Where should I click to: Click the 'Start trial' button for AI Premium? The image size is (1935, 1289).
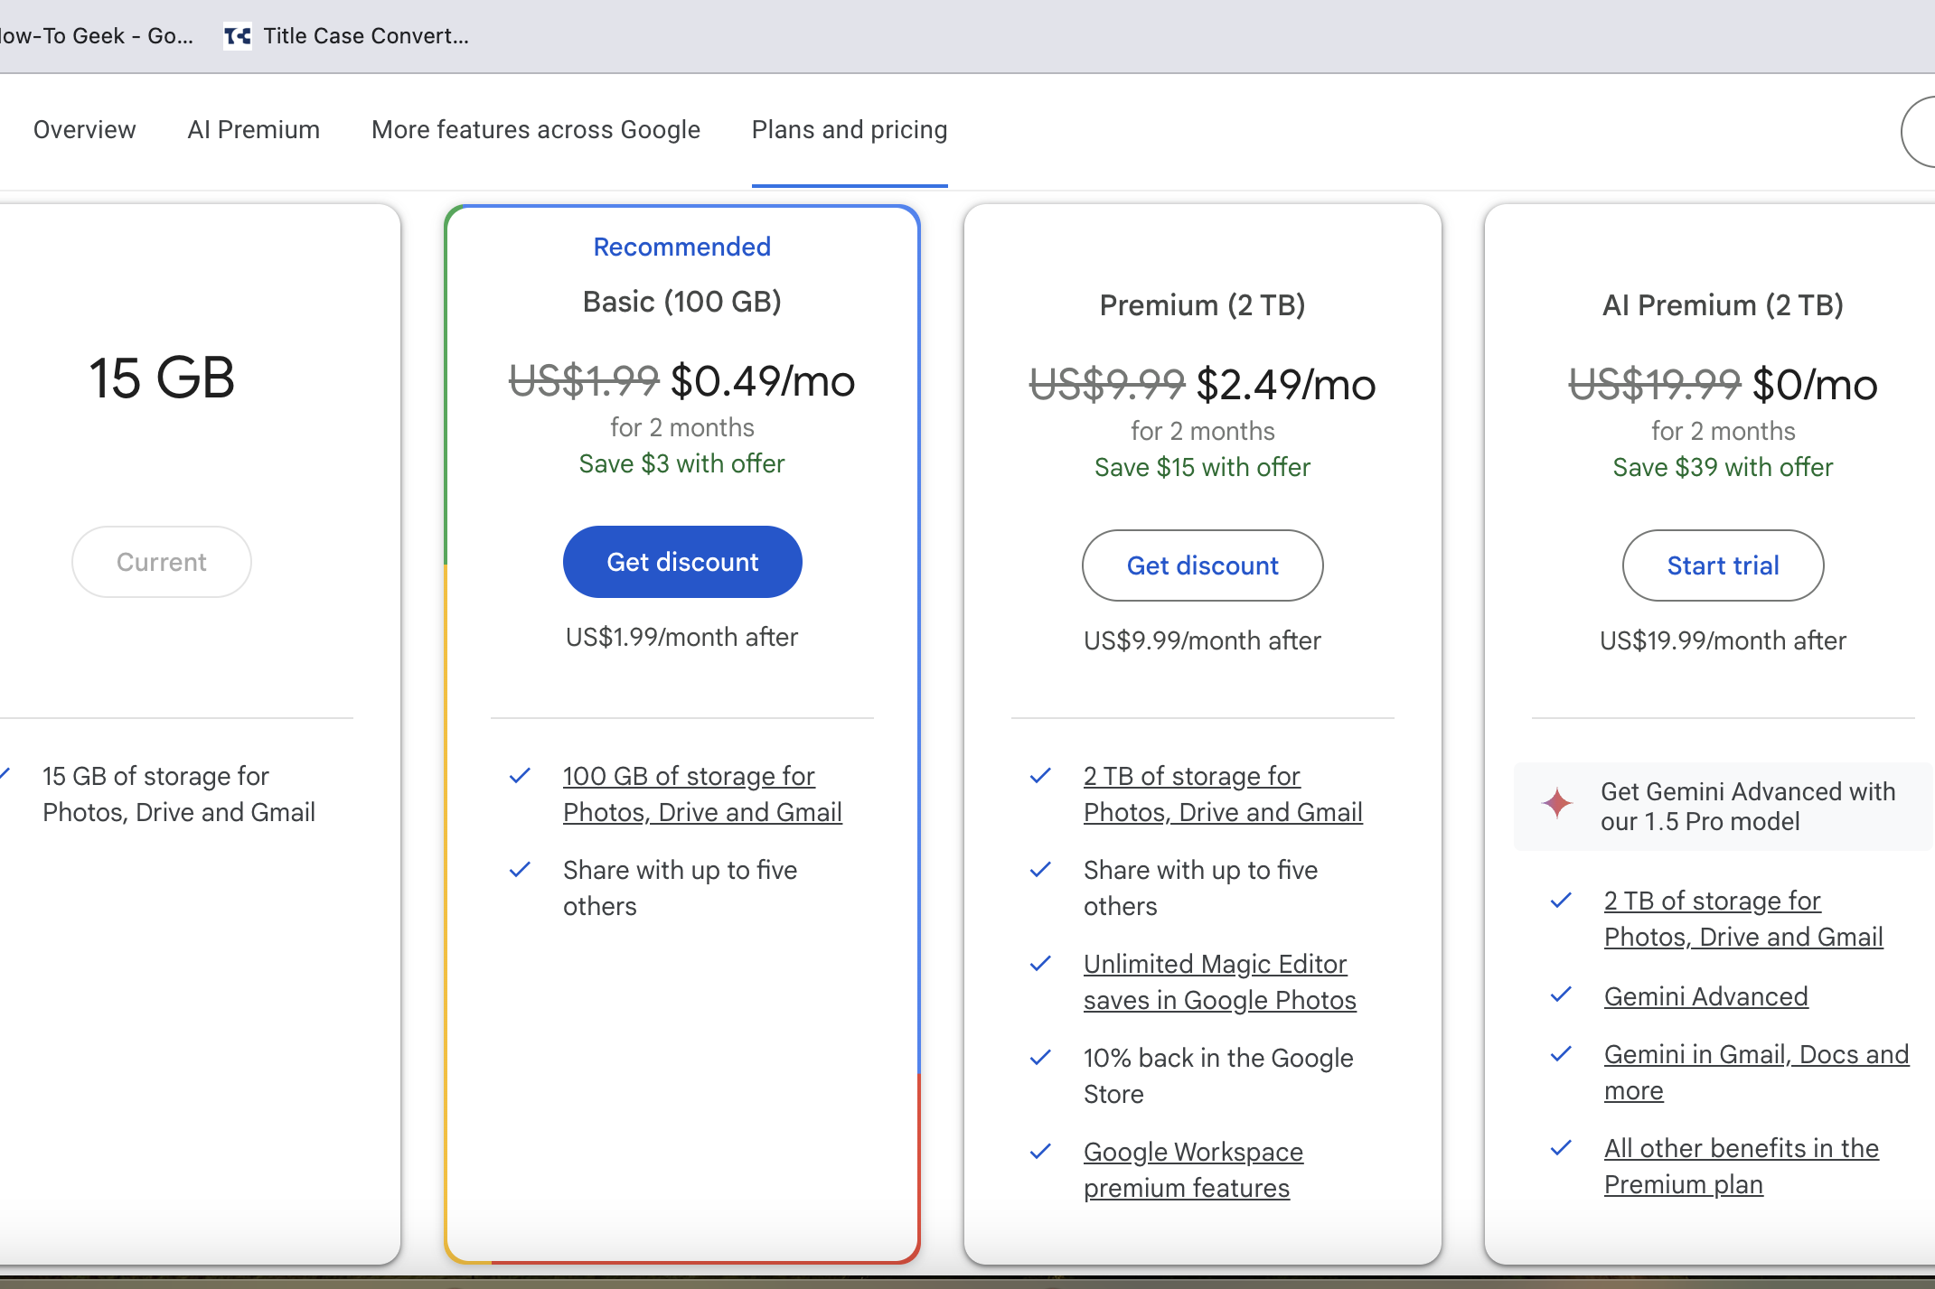pyautogui.click(x=1722, y=564)
